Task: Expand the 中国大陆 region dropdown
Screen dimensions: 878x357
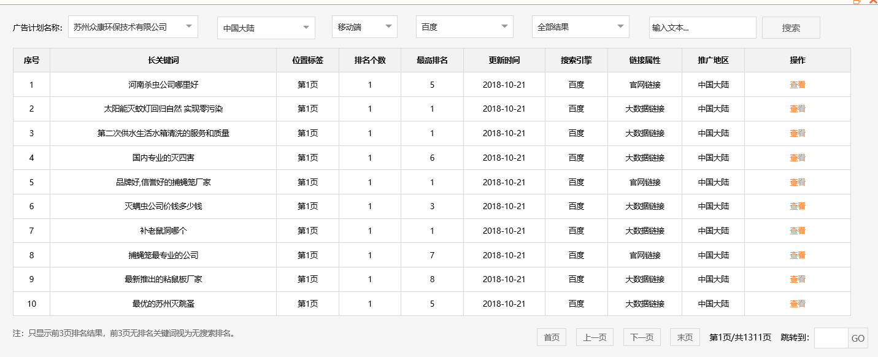Action: coord(265,27)
